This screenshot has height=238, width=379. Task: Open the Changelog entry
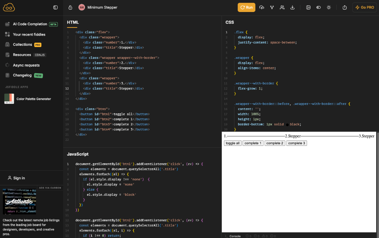click(x=23, y=75)
